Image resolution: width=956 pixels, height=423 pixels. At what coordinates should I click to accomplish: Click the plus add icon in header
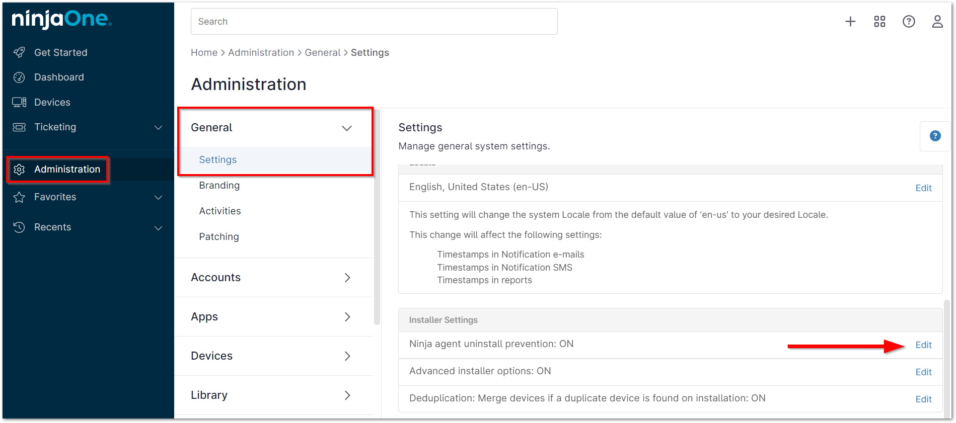[850, 22]
